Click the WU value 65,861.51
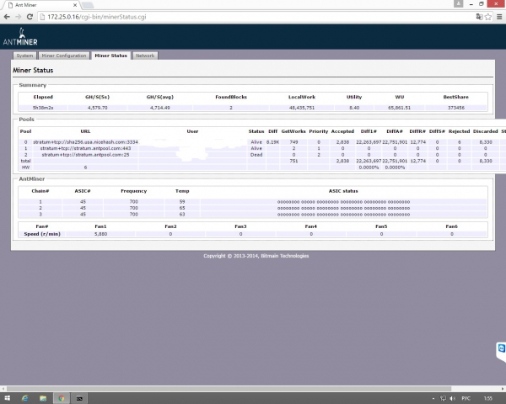The image size is (506, 404). pos(399,108)
